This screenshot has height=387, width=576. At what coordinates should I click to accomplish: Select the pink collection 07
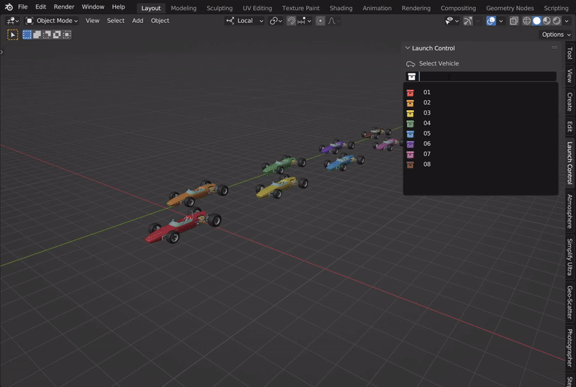pos(480,154)
